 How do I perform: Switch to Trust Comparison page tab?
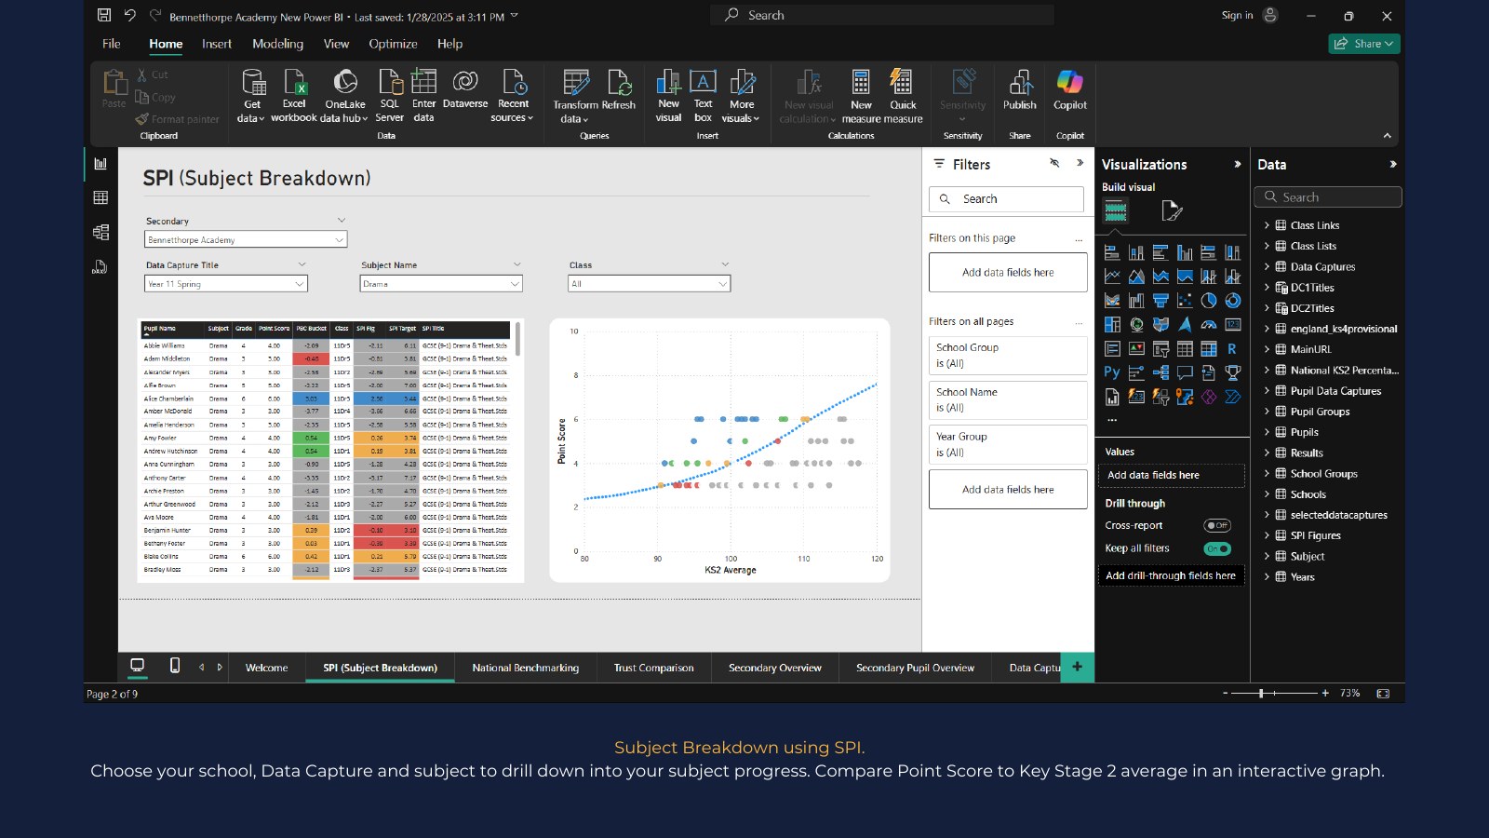[x=653, y=668]
